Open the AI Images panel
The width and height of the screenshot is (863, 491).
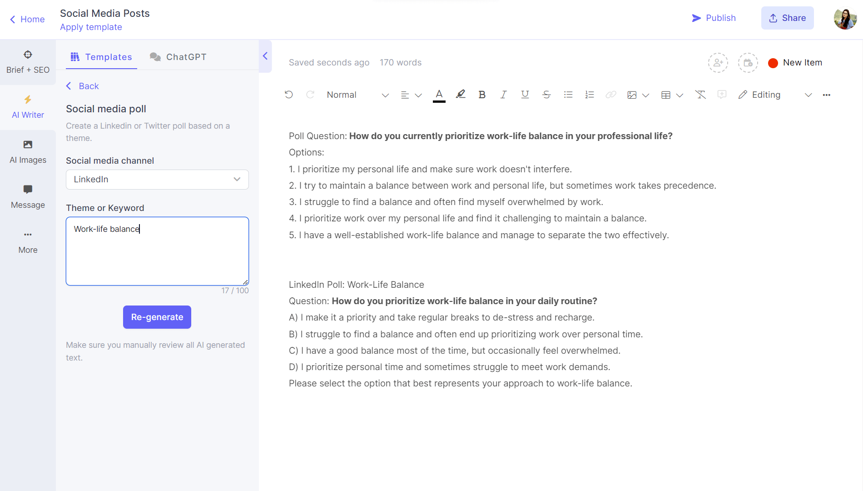(28, 152)
